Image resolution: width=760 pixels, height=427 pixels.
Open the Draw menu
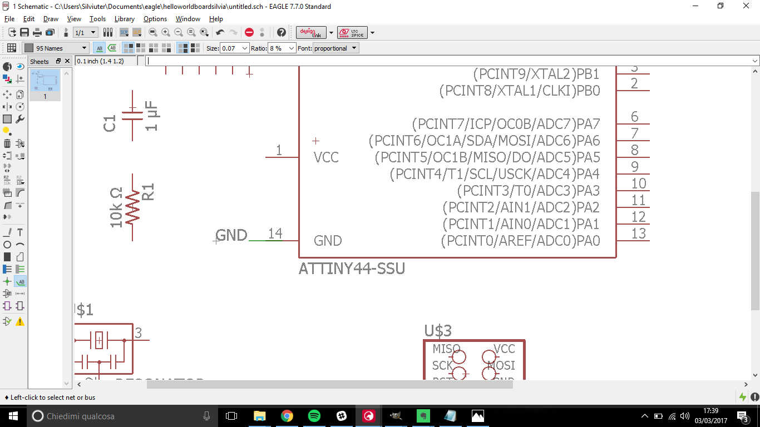[51, 19]
